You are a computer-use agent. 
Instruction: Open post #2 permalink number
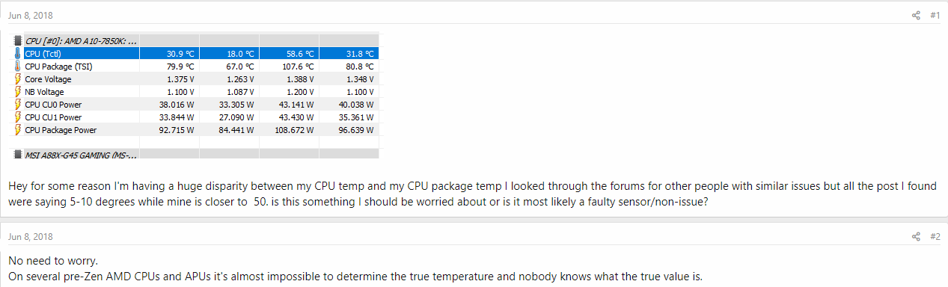935,237
